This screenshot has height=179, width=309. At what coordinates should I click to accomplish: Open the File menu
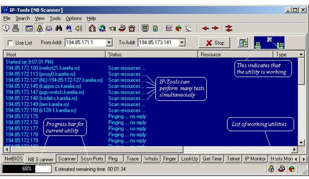click(x=7, y=18)
